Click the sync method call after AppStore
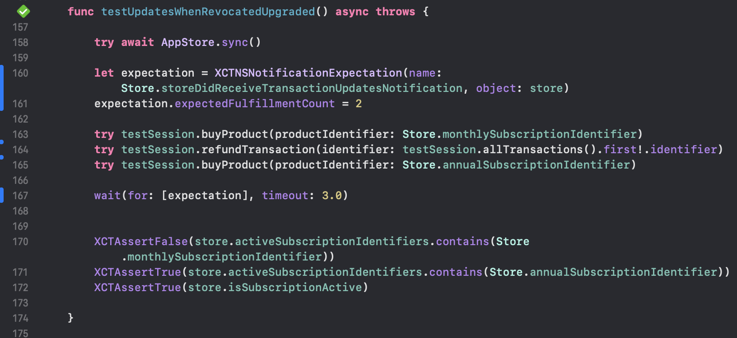Screen dimensions: 737x338 pos(234,42)
